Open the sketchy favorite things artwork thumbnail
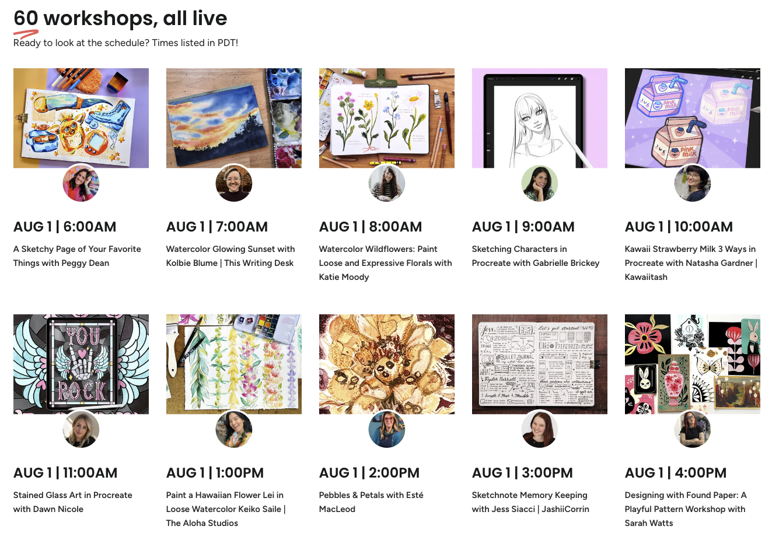This screenshot has height=547, width=779. [81, 118]
